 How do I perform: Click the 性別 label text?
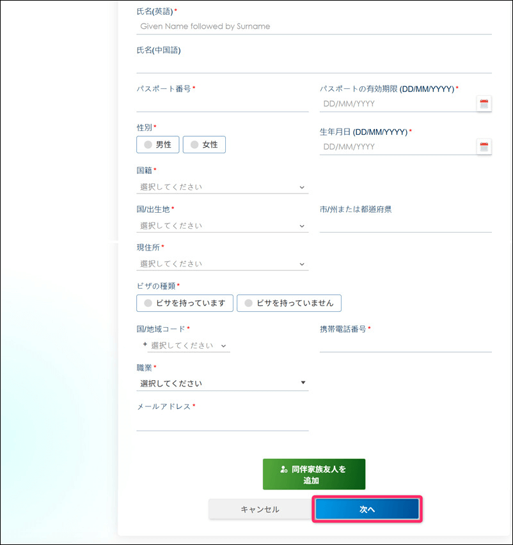145,128
